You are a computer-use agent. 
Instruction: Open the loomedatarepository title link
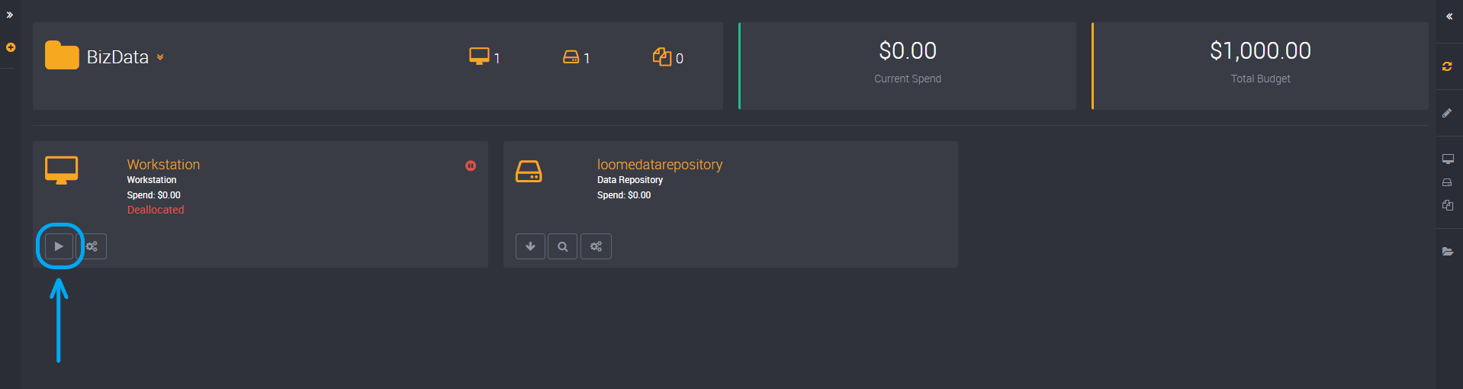click(660, 164)
